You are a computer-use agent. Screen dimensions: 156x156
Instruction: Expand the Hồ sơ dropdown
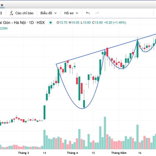(71, 13)
